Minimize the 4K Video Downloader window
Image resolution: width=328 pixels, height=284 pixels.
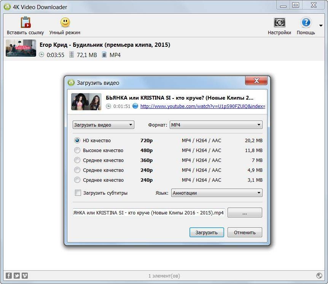pos(283,5)
